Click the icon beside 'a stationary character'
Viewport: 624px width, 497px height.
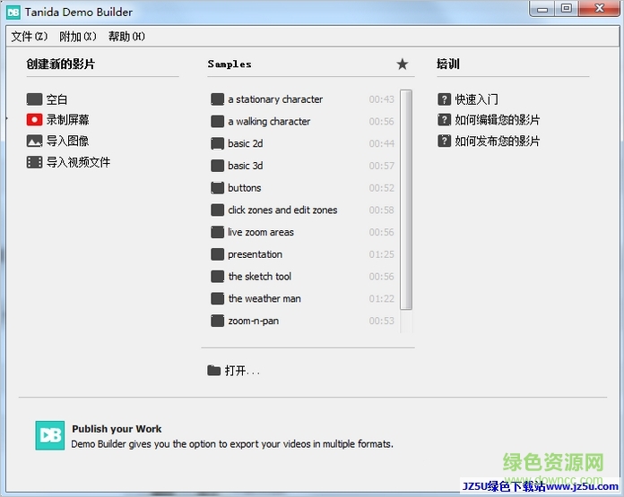pos(217,99)
